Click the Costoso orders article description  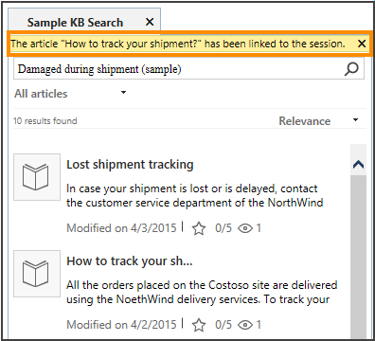click(202, 292)
